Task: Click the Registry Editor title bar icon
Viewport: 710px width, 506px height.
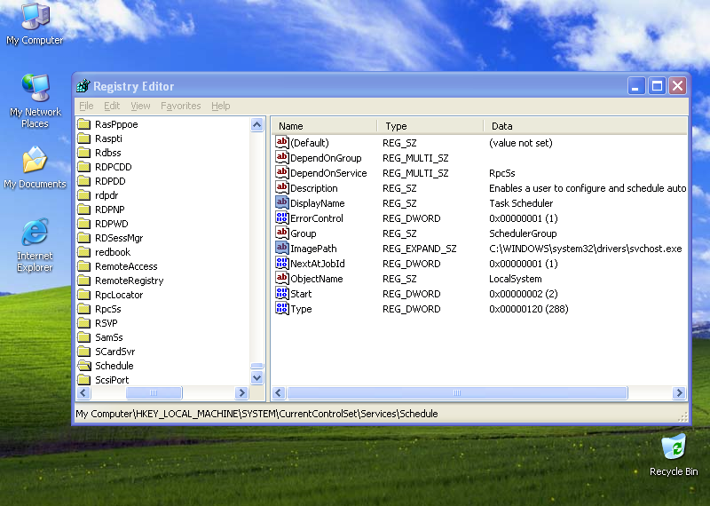Action: [x=83, y=85]
